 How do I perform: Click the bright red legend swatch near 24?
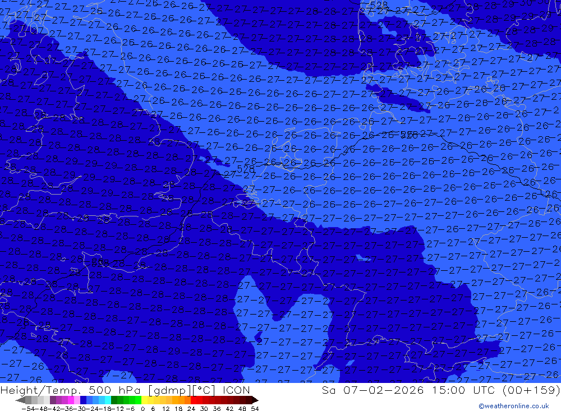[x=194, y=400]
